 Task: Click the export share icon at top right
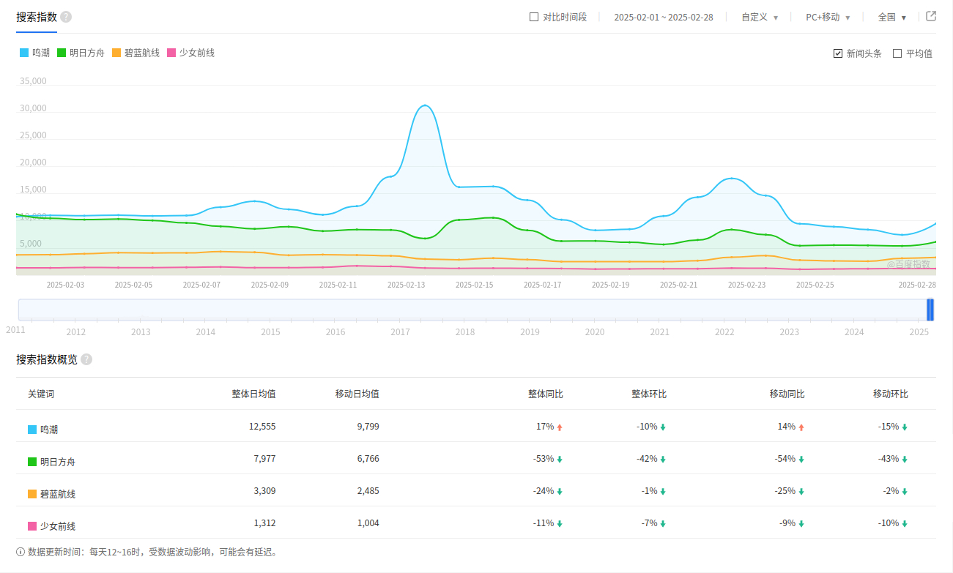[931, 16]
